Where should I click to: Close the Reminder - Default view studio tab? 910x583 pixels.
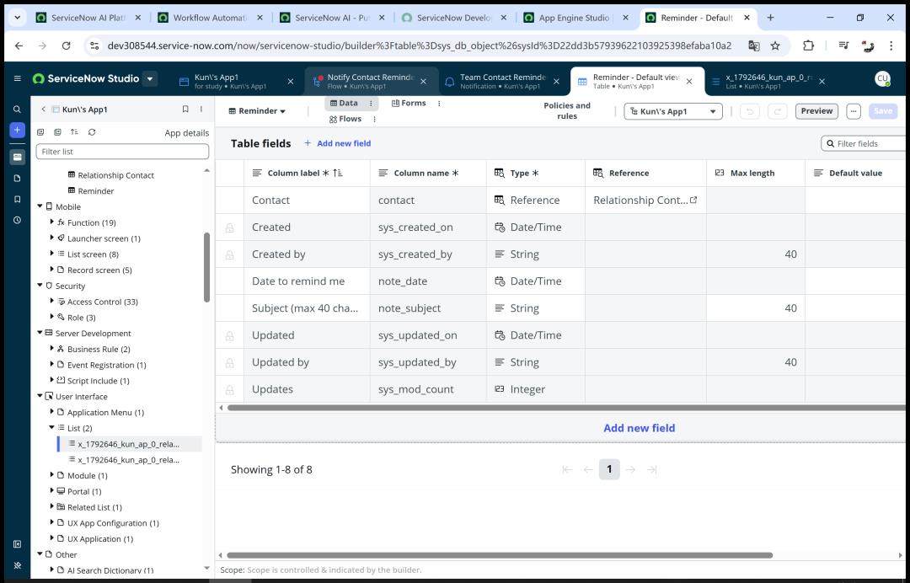pyautogui.click(x=689, y=82)
